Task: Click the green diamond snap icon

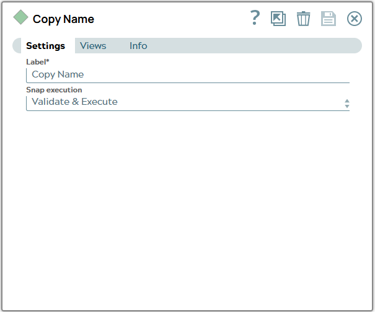Action: 21,17
